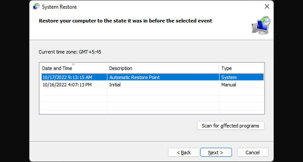The height and width of the screenshot is (162, 303).
Task: Click the sort arrow above Date and Time
Action: (x=73, y=64)
